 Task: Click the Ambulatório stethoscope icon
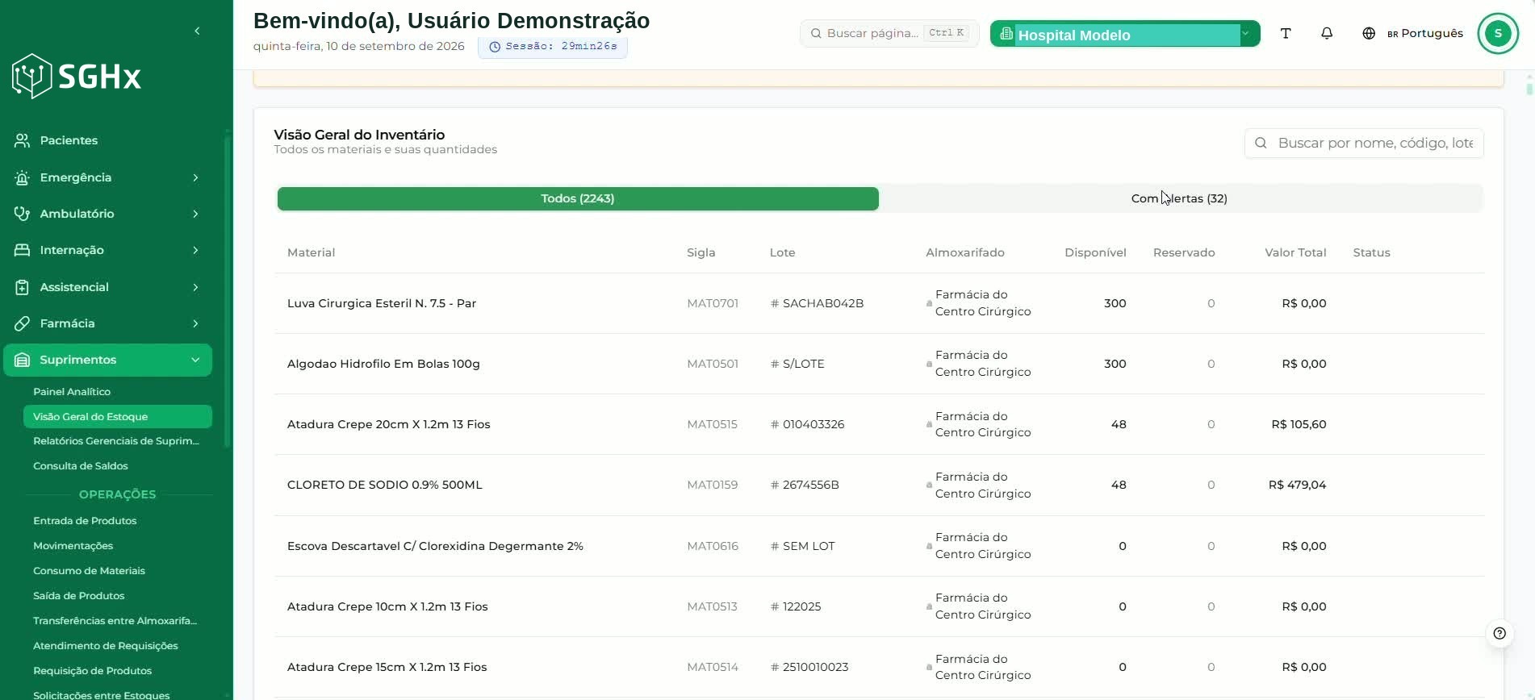pos(23,214)
